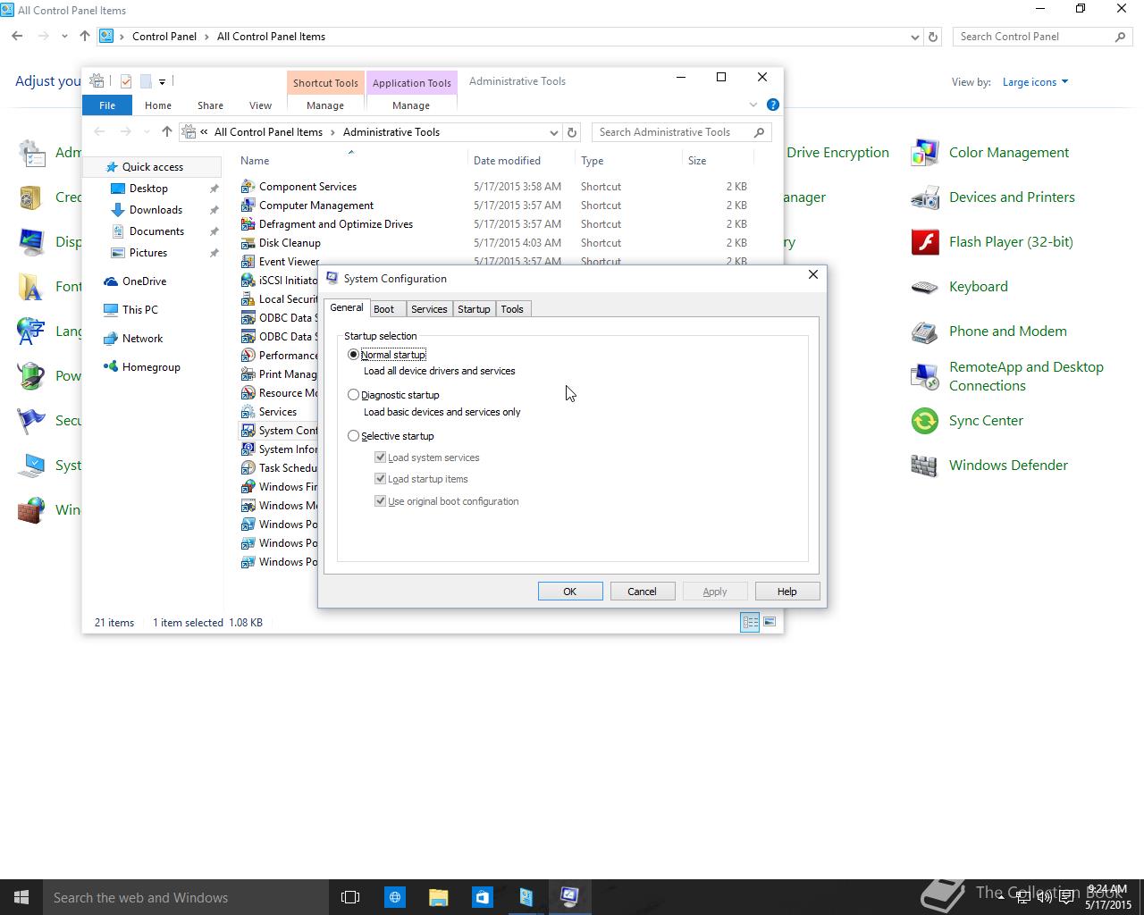Select Quick access in navigation pane

[153, 167]
